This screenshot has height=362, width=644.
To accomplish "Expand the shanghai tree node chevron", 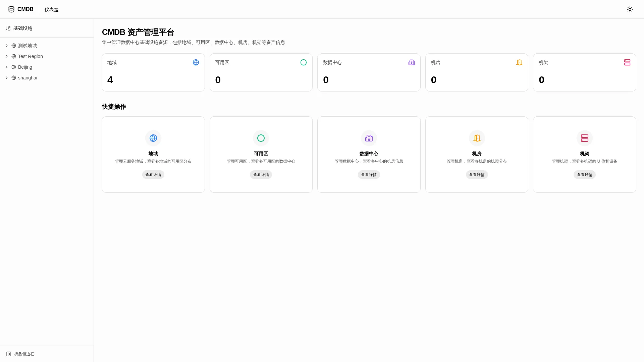I will pos(6,78).
